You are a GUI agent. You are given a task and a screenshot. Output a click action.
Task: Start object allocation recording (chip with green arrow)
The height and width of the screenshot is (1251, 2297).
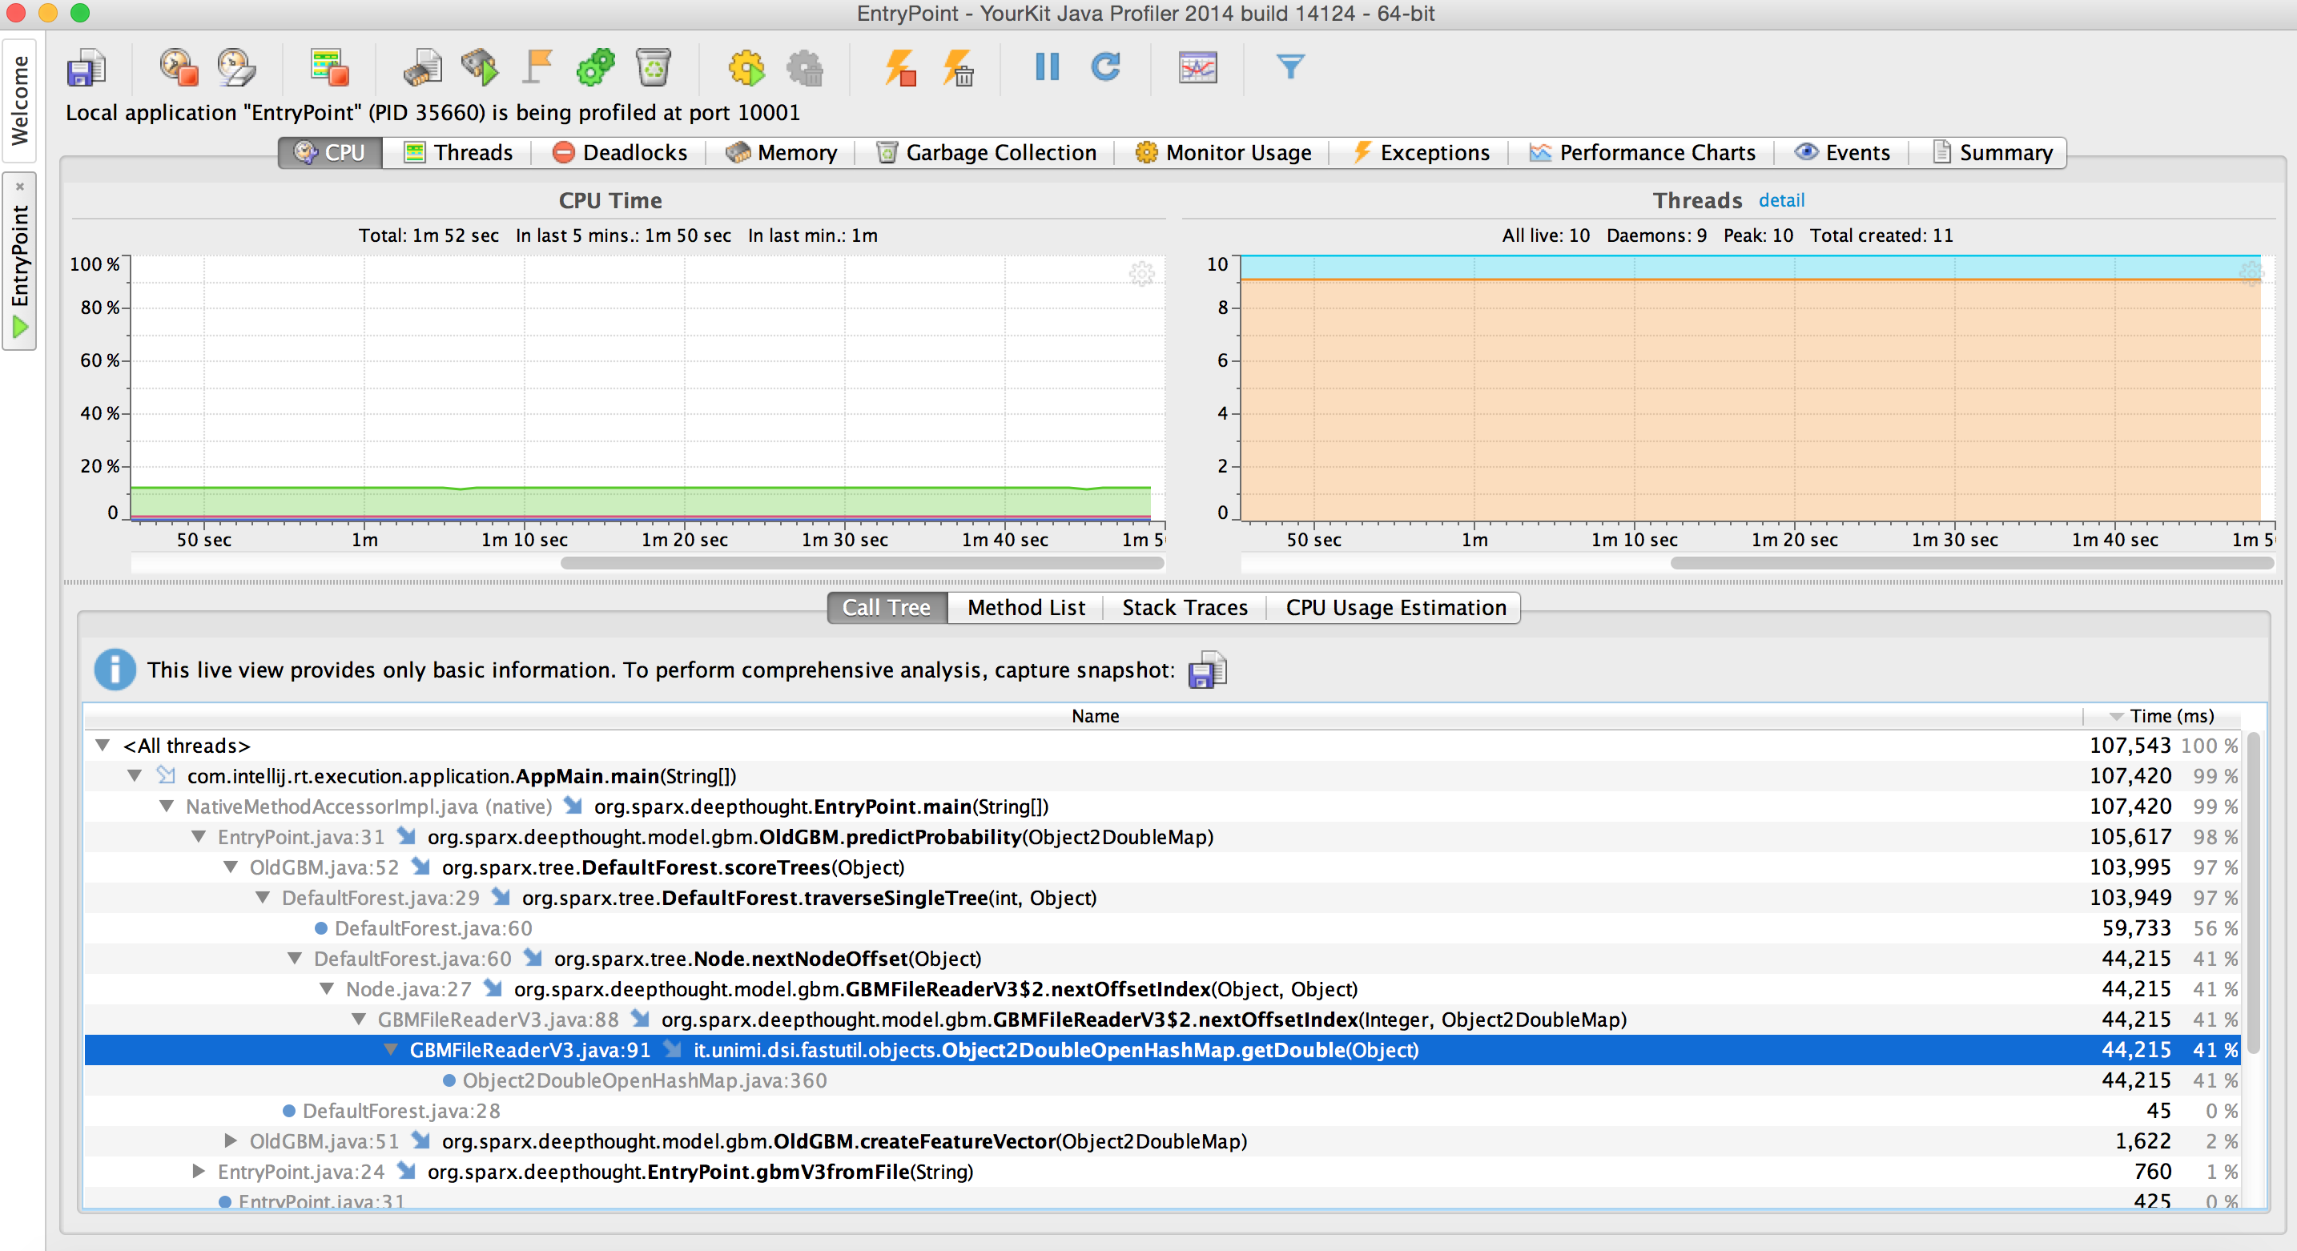click(480, 68)
